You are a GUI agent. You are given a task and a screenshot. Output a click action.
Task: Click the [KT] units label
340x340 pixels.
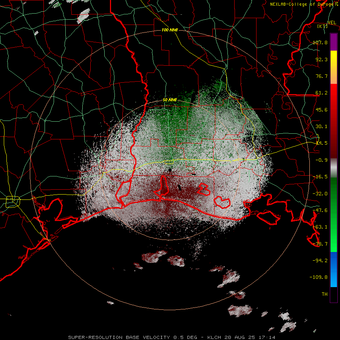(323, 26)
